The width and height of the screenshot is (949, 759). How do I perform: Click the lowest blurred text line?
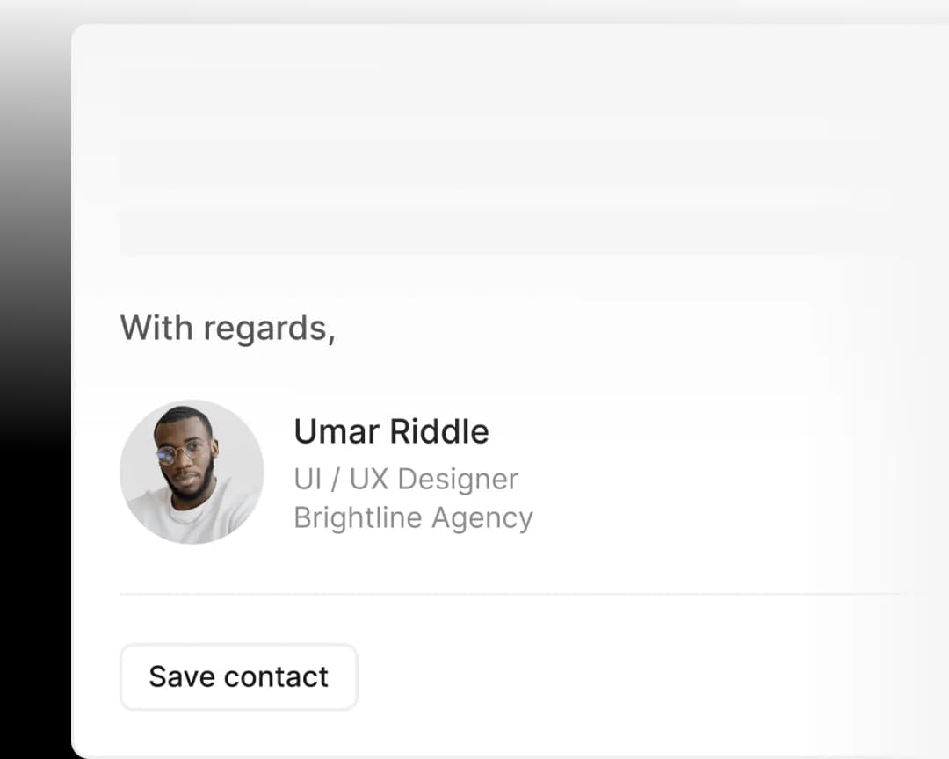pyautogui.click(x=474, y=232)
